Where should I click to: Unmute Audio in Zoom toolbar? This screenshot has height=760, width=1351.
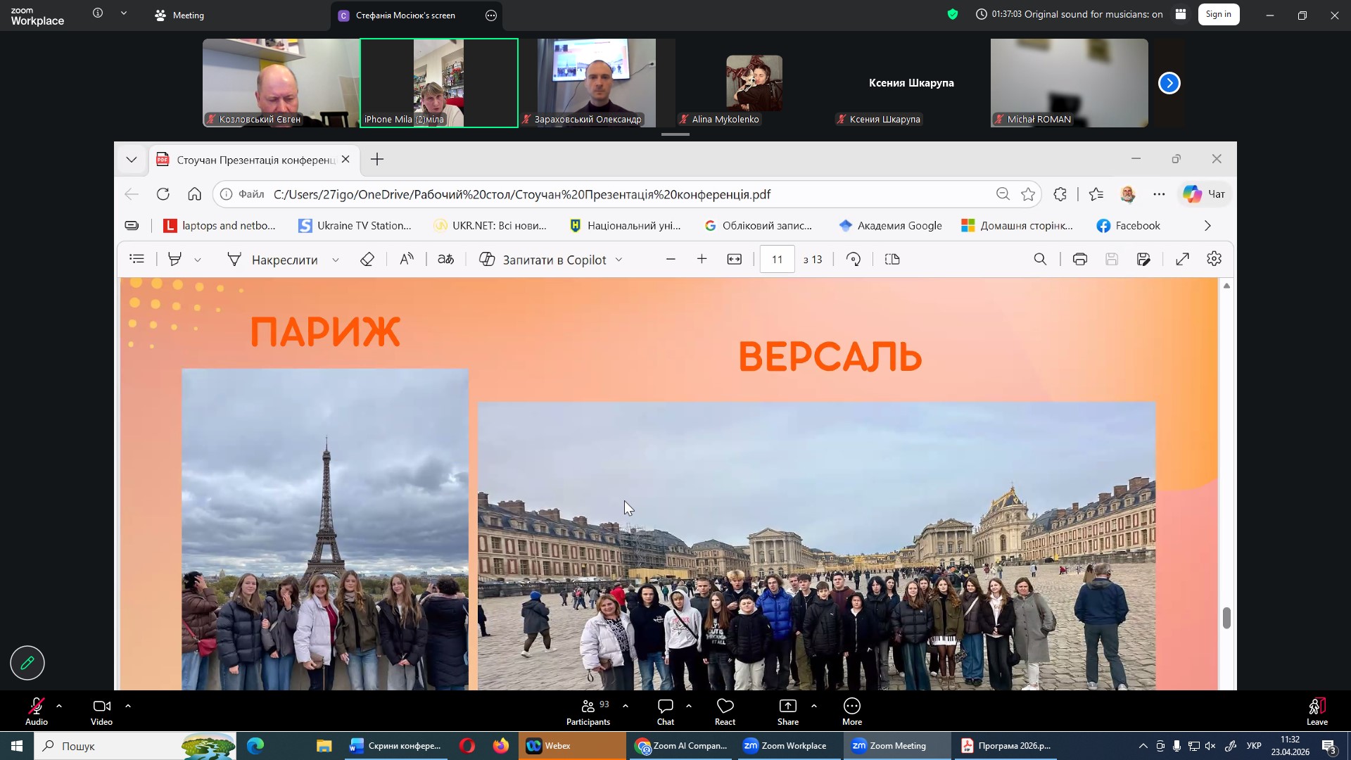pyautogui.click(x=37, y=711)
